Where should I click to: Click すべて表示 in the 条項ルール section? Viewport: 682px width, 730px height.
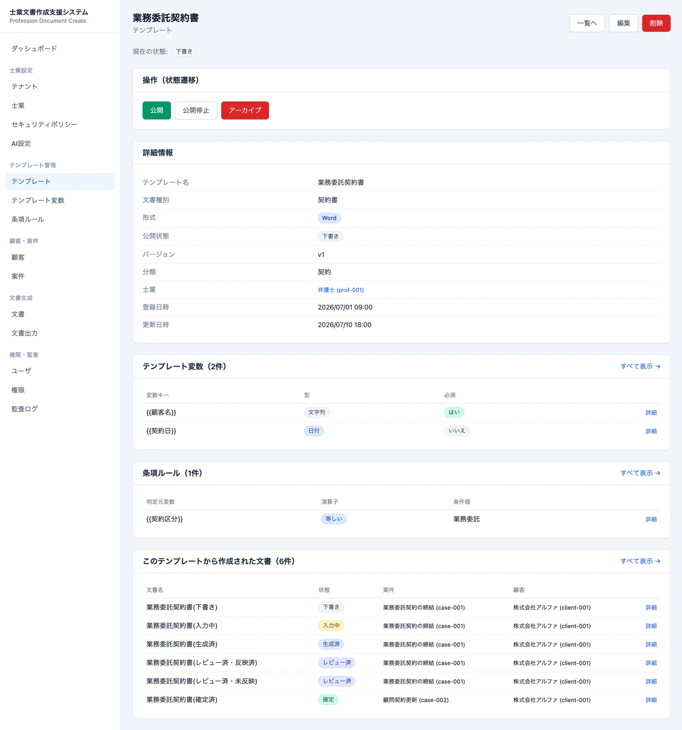[x=640, y=473]
